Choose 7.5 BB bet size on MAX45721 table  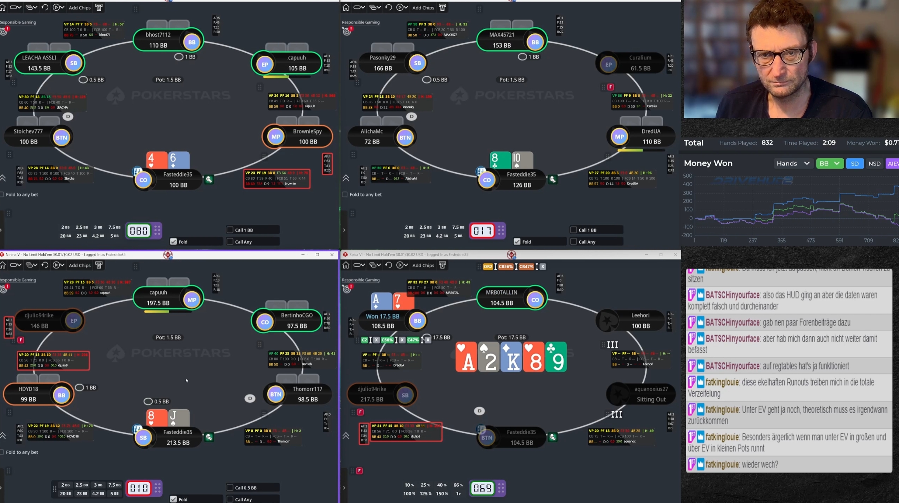(x=458, y=227)
